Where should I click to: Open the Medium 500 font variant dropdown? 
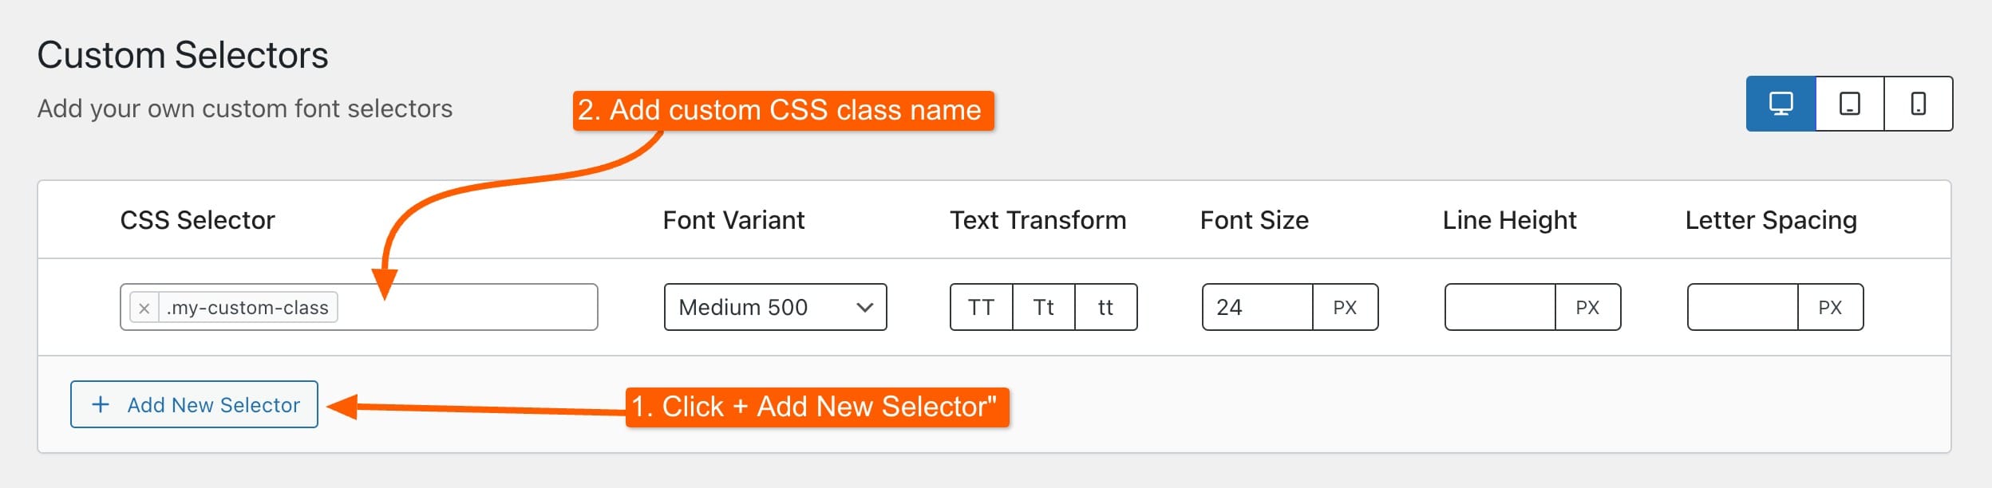click(x=775, y=307)
